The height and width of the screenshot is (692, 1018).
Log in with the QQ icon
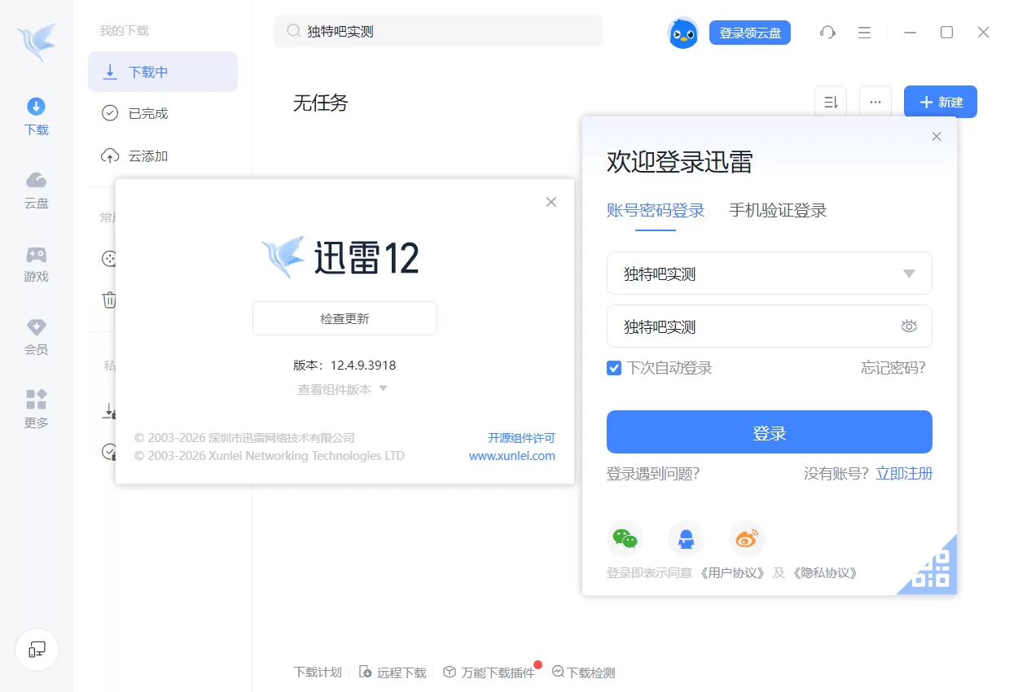click(686, 538)
